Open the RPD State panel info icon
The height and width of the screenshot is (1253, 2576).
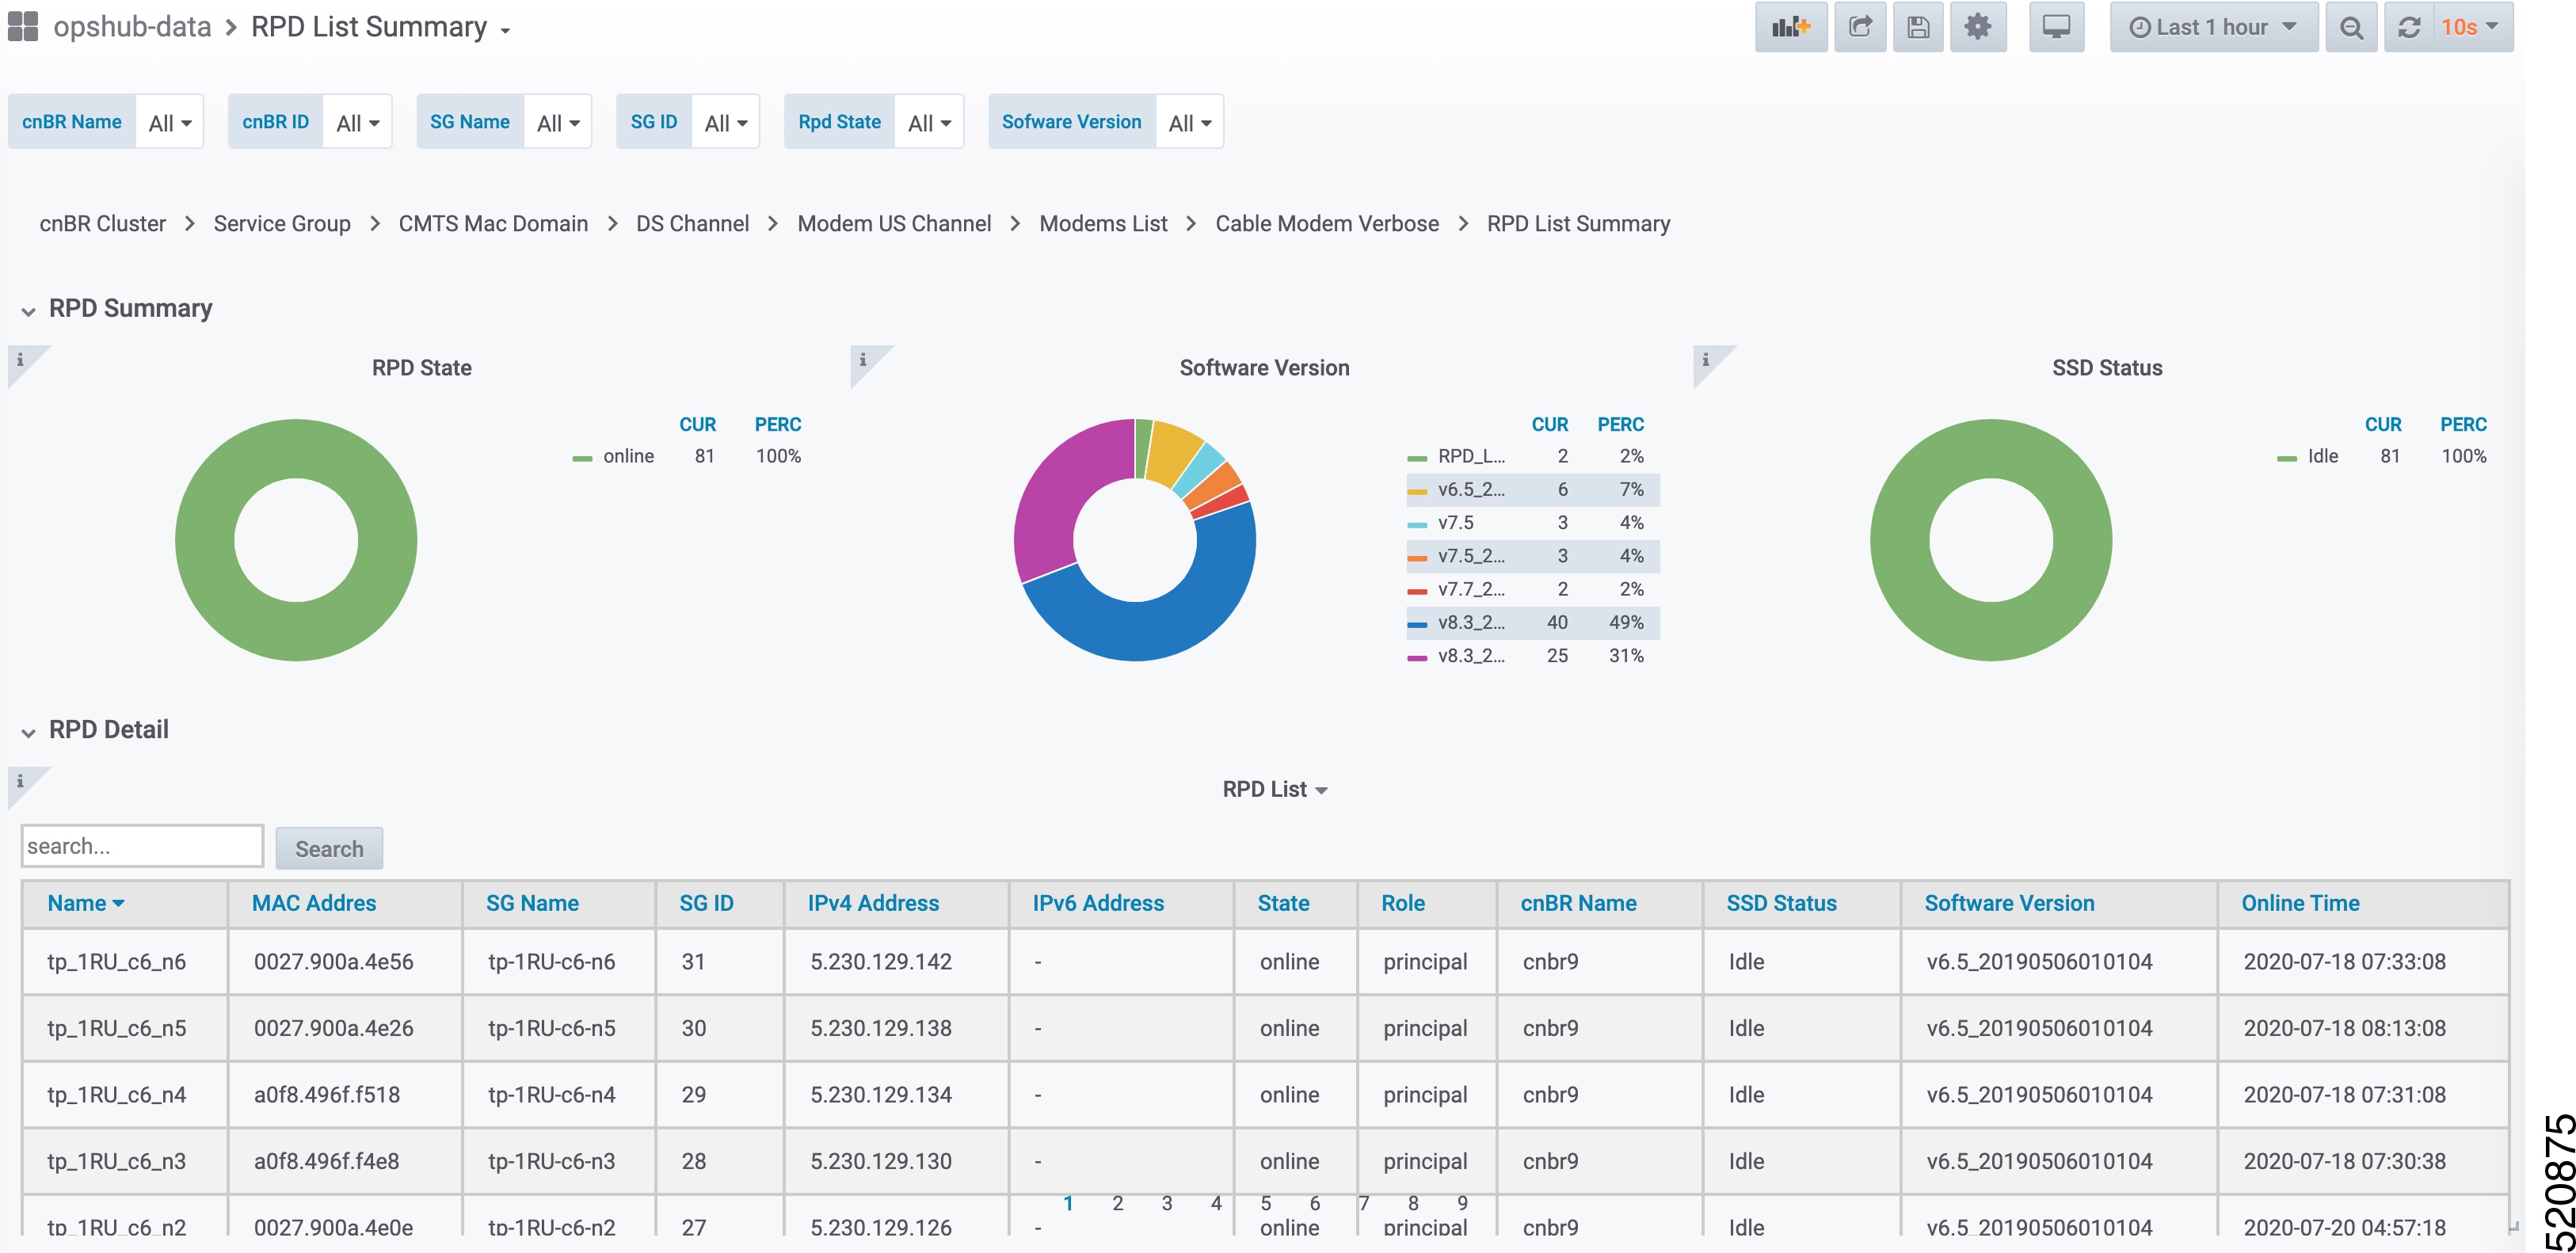tap(20, 360)
